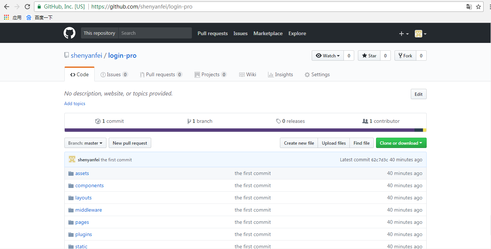Click the browser forward arrow

pyautogui.click(x=17, y=7)
